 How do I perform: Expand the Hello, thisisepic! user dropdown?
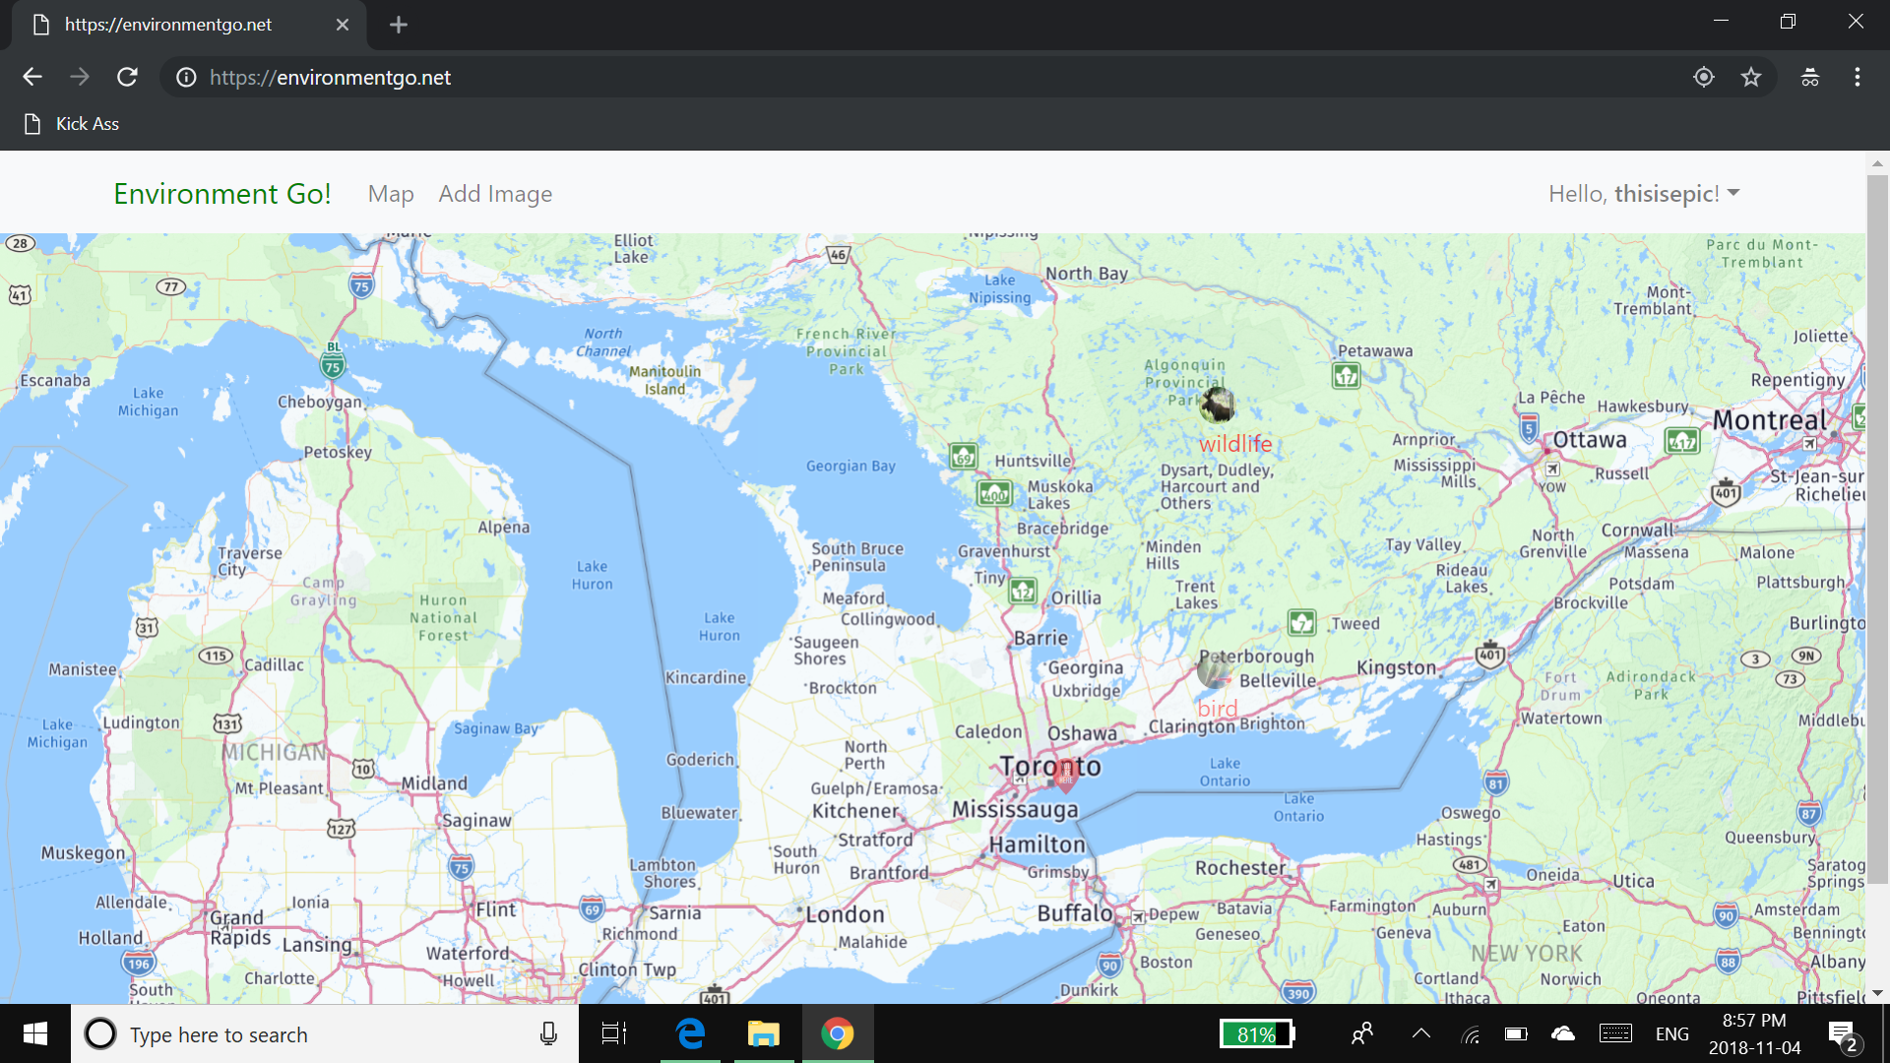pos(1644,194)
